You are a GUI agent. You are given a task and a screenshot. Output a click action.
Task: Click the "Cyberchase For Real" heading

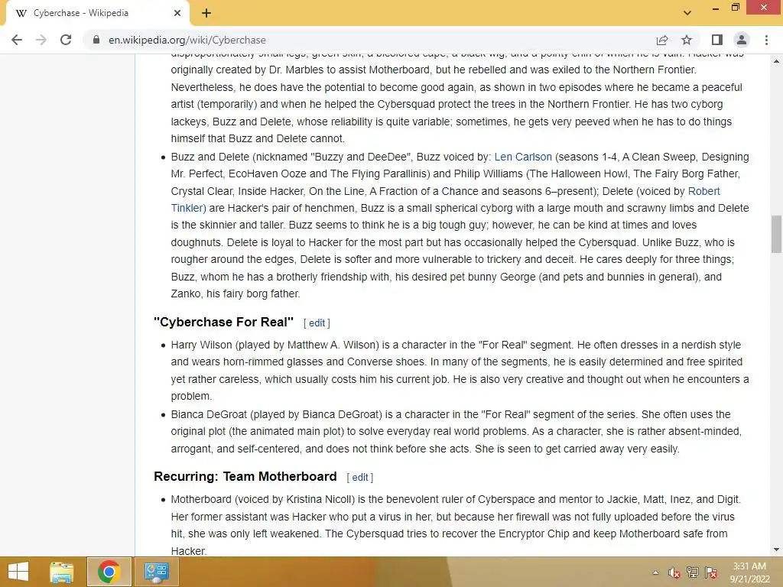point(224,322)
